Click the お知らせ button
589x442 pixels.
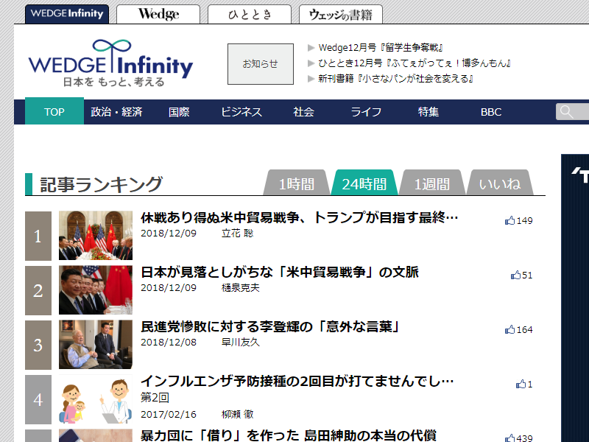(x=261, y=64)
